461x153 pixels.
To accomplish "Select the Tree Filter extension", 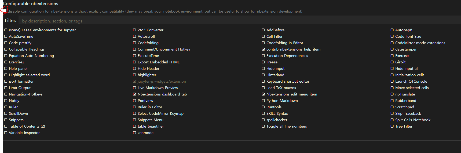I will tap(404, 126).
